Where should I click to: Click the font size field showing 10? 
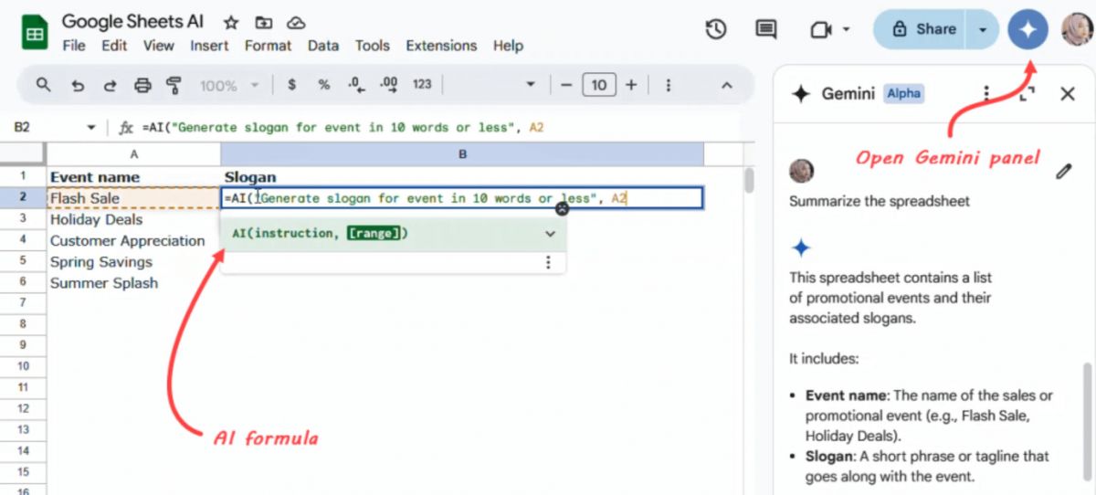click(x=598, y=85)
